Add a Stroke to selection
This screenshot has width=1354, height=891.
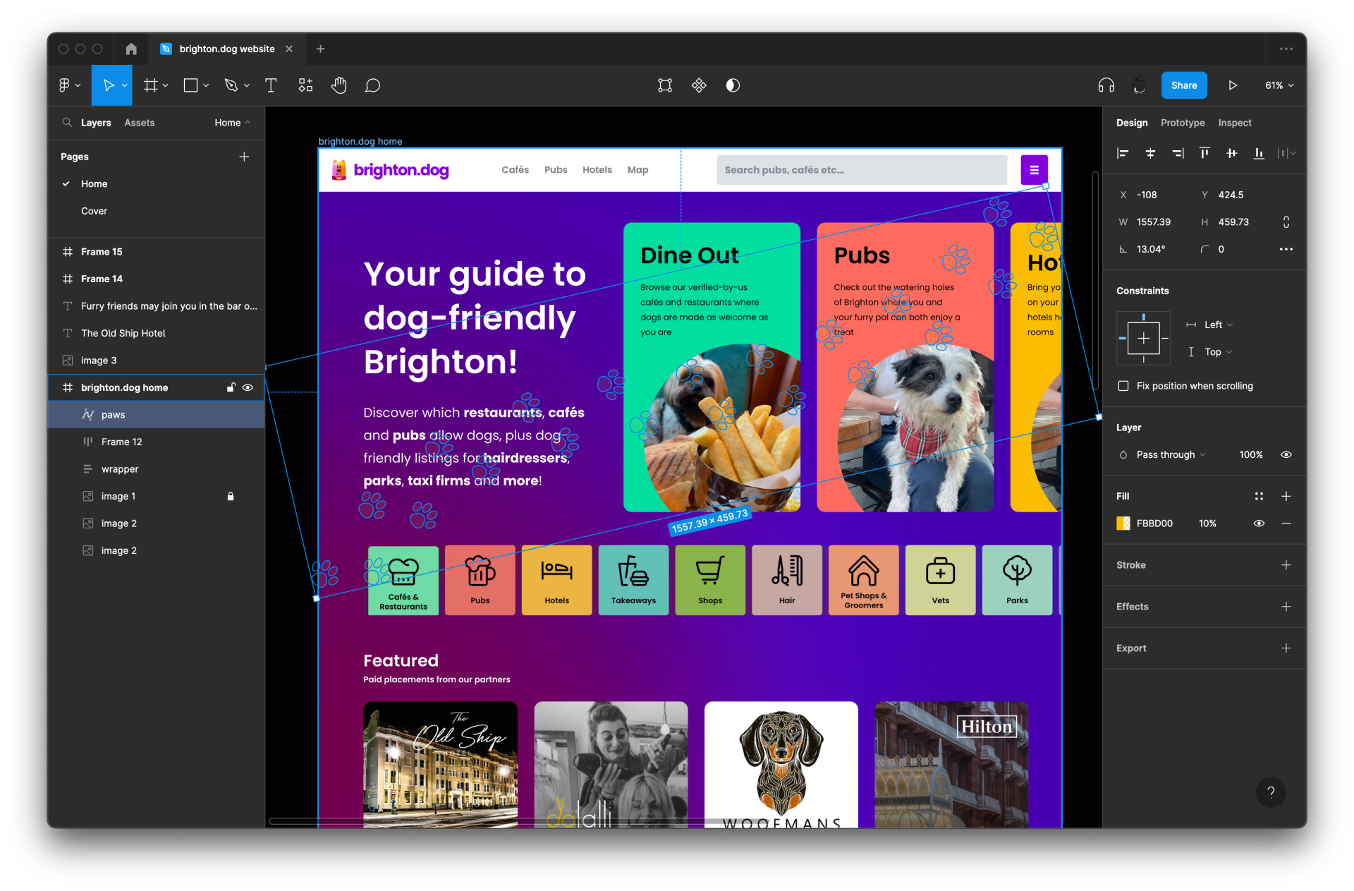pos(1286,565)
